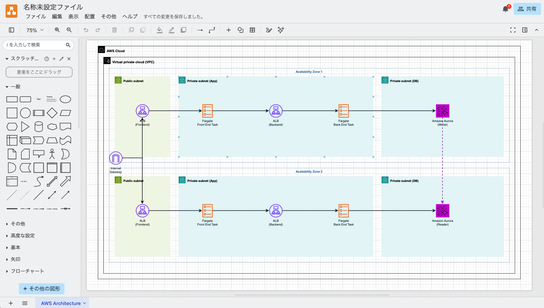The height and width of the screenshot is (308, 544).
Task: Click the shape search input field
Action: coord(38,45)
